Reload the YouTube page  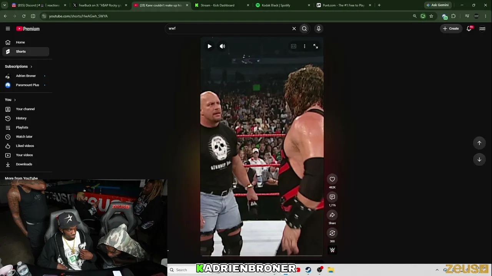click(24, 16)
